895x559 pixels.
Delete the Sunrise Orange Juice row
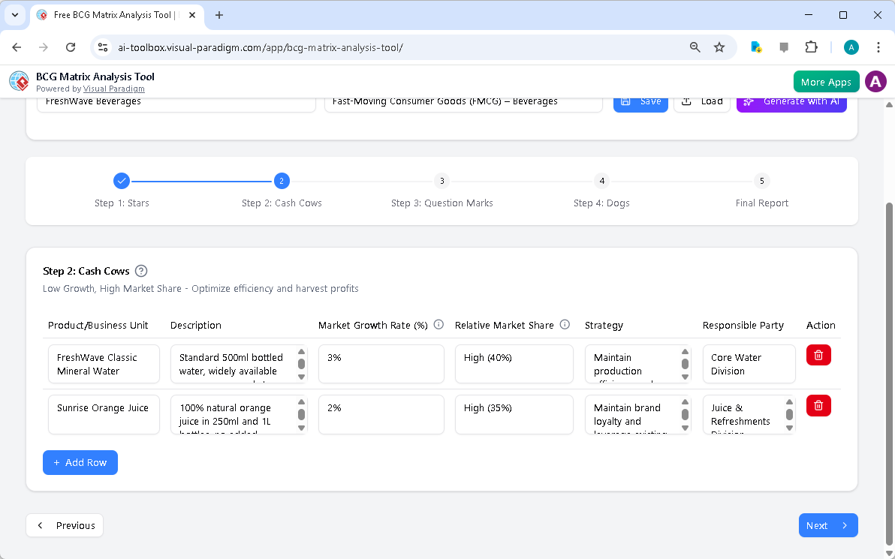818,405
